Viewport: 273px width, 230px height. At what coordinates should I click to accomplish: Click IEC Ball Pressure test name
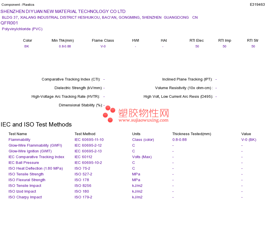coord(24,162)
